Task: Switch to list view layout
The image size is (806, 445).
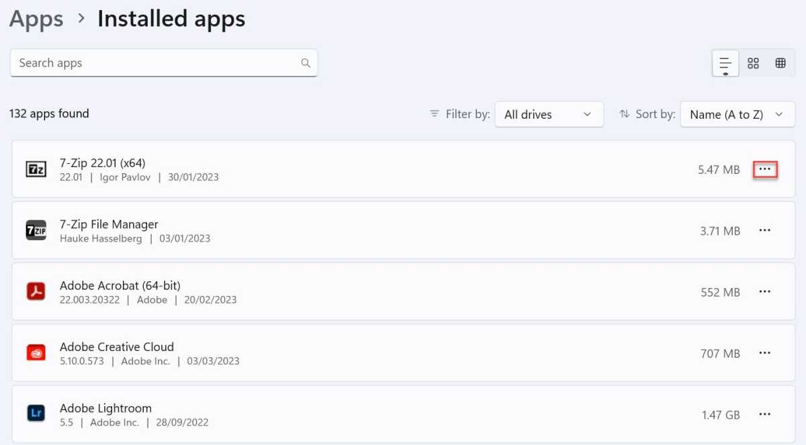Action: pyautogui.click(x=725, y=63)
